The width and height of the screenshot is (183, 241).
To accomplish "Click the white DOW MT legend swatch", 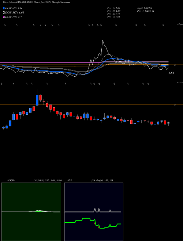I will pyautogui.click(x=4, y=12).
